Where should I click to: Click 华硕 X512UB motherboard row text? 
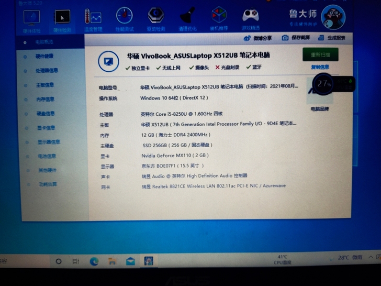coord(219,124)
